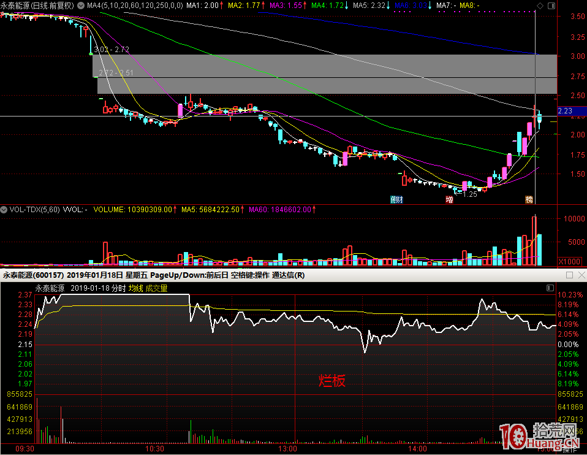Click the small box icon beside intraday percentage axis

click(550, 288)
